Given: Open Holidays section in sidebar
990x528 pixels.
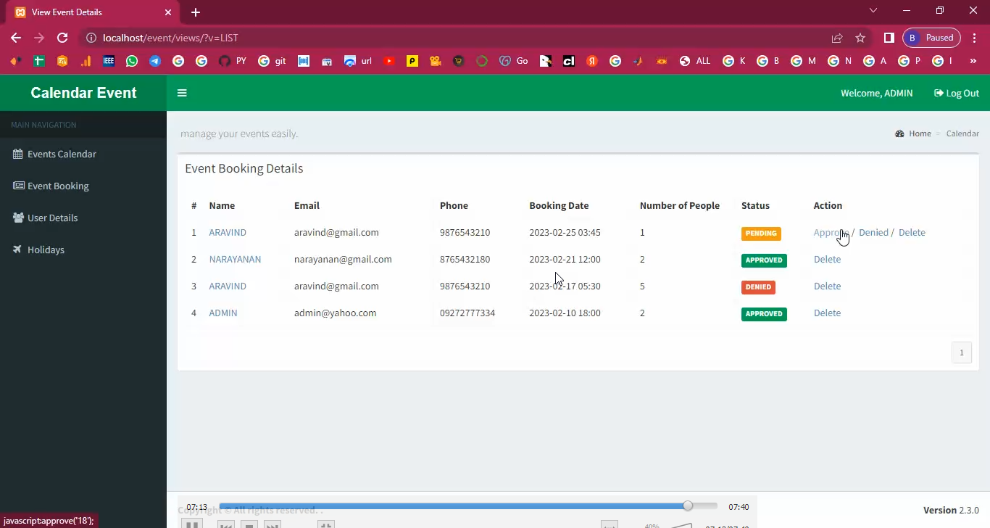Looking at the screenshot, I should coord(46,249).
